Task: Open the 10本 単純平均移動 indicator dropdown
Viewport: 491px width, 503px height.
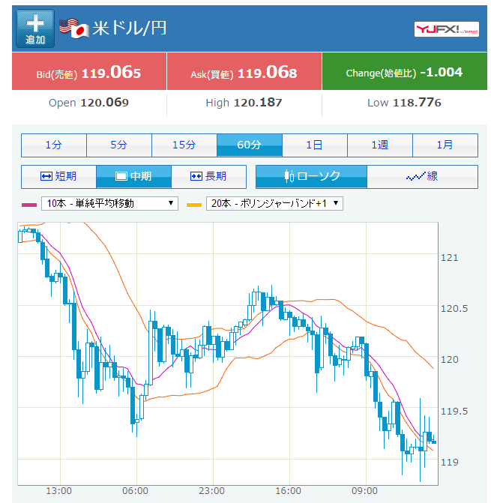Action: [x=110, y=203]
